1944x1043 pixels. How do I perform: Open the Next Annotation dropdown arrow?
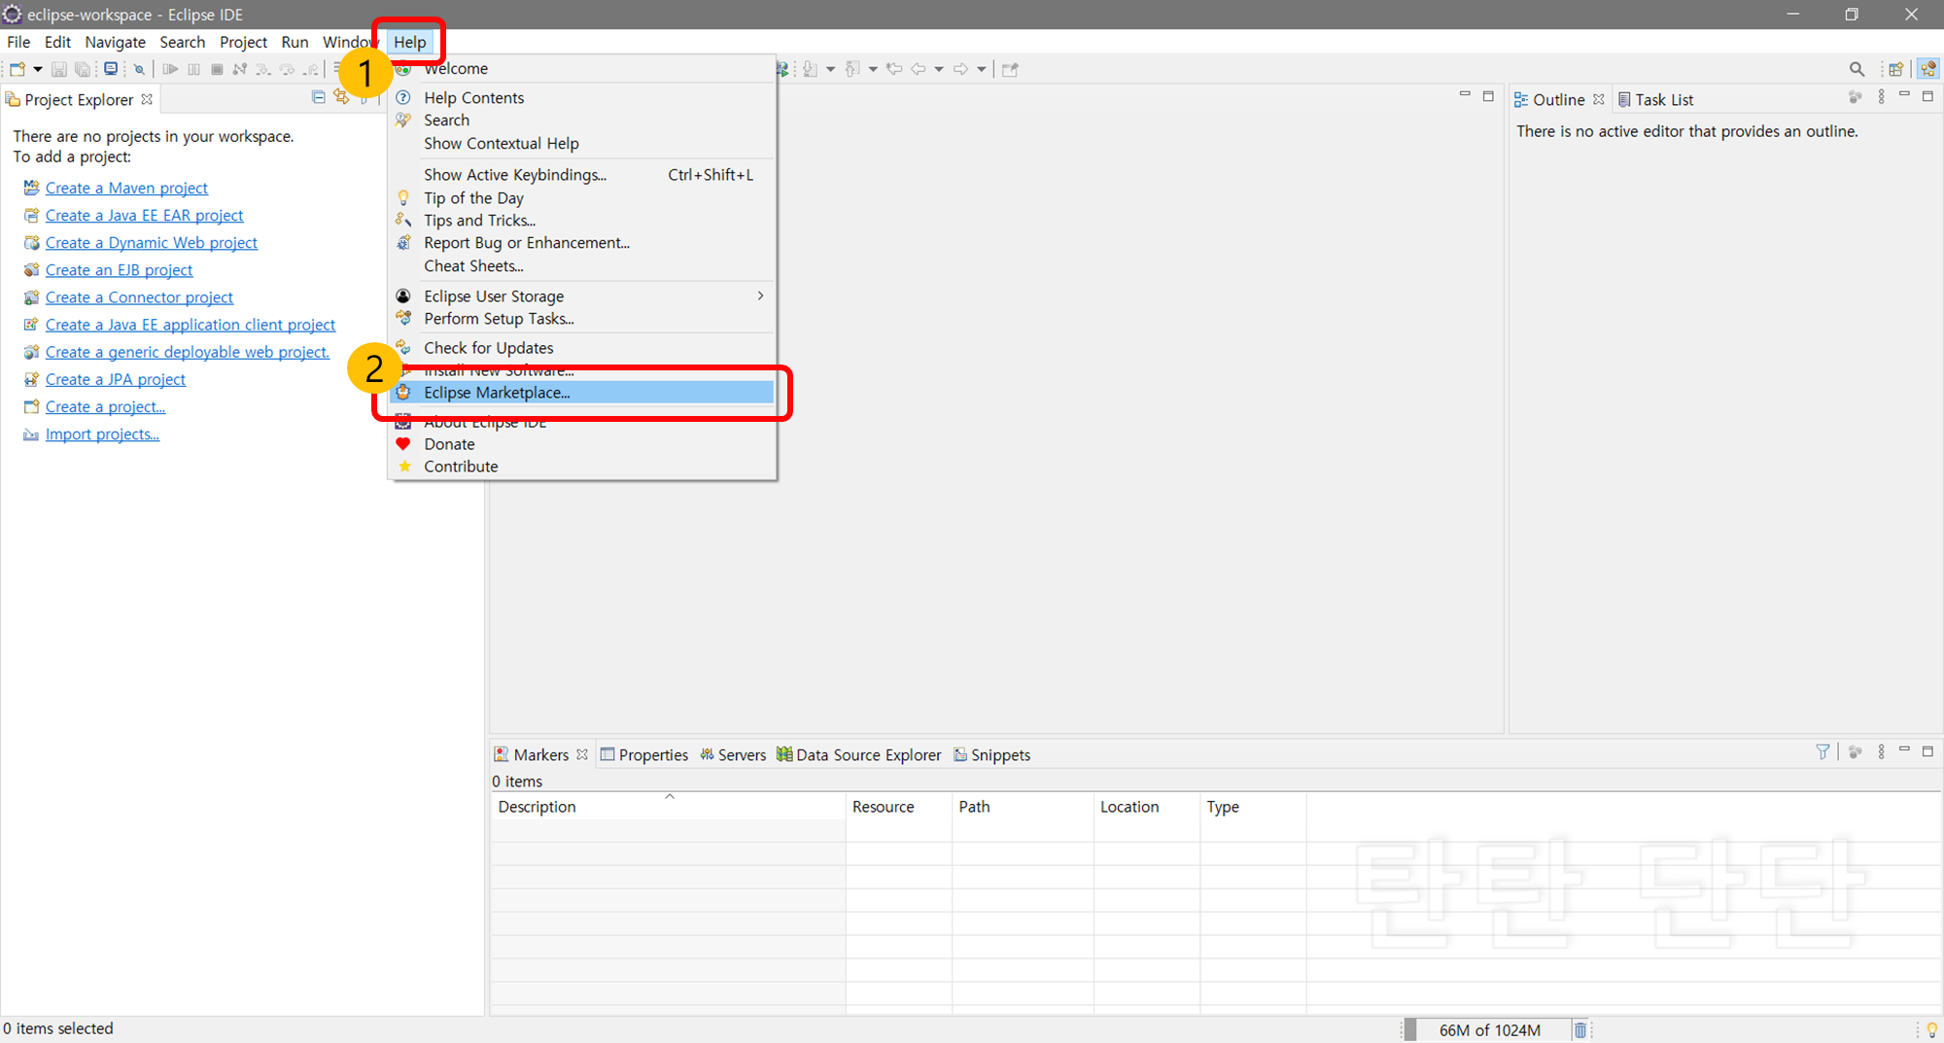830,69
